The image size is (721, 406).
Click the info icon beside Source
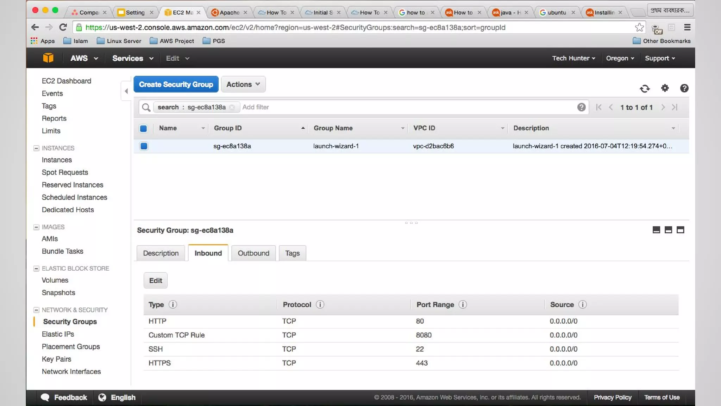[582, 304]
